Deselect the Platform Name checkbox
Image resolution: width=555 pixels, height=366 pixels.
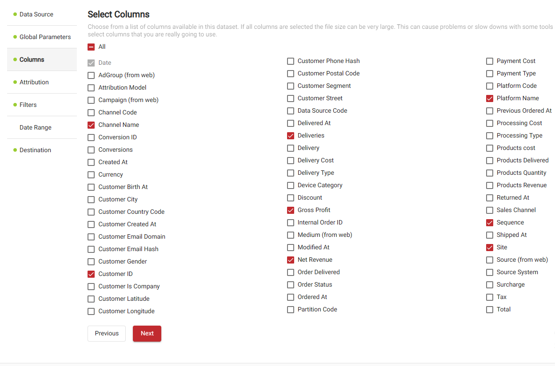point(489,98)
